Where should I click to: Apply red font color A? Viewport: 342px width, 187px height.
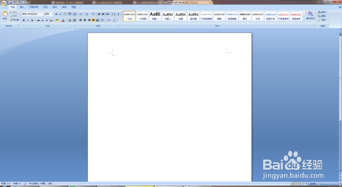pos(63,20)
